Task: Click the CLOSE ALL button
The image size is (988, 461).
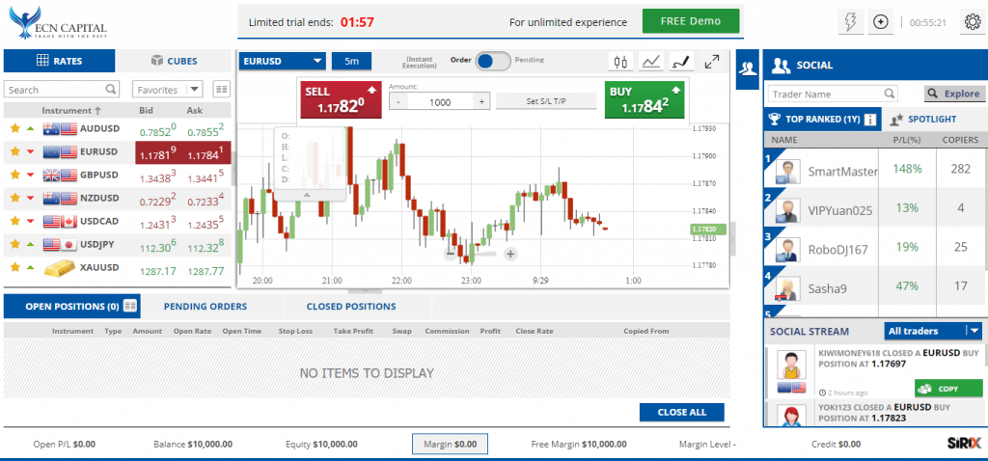Action: click(x=682, y=413)
